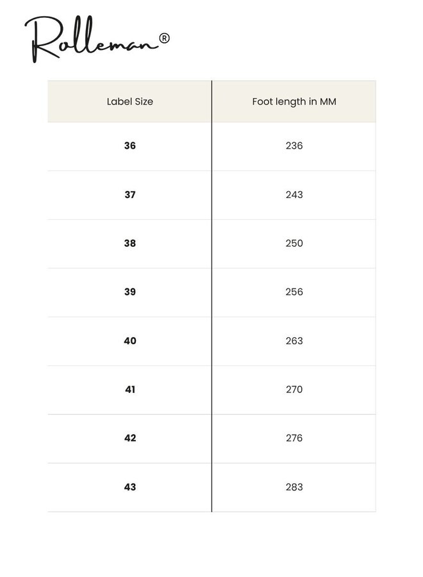Select foot length value 276
Image resolution: width=423 pixels, height=577 pixels.
pos(294,438)
